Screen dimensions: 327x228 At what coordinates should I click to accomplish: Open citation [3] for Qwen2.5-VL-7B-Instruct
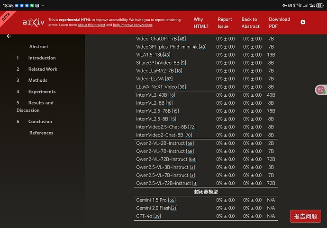coord(192,175)
